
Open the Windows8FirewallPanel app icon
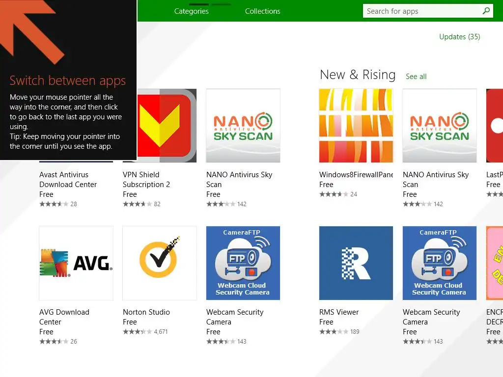coord(356,126)
